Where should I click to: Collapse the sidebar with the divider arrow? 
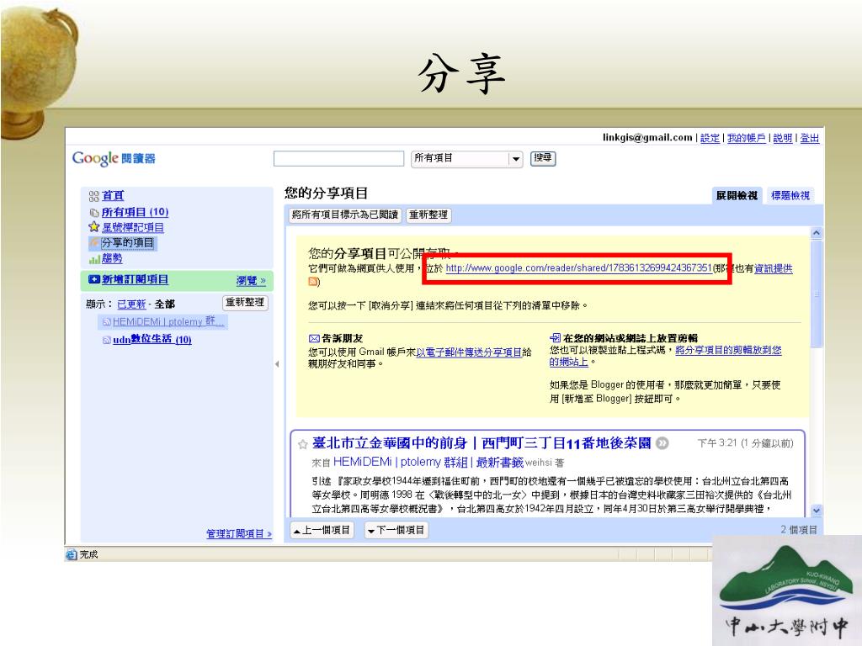click(x=277, y=363)
